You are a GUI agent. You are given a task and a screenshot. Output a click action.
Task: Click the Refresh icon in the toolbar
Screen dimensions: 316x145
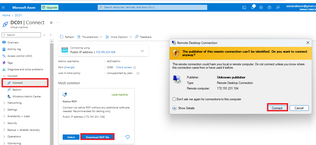coord(62,37)
